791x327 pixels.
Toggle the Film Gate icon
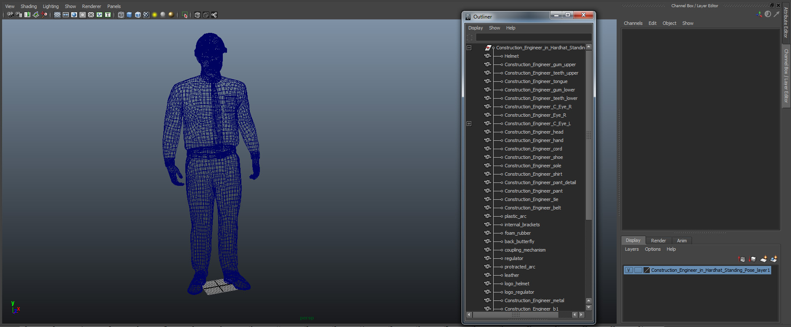tap(66, 15)
